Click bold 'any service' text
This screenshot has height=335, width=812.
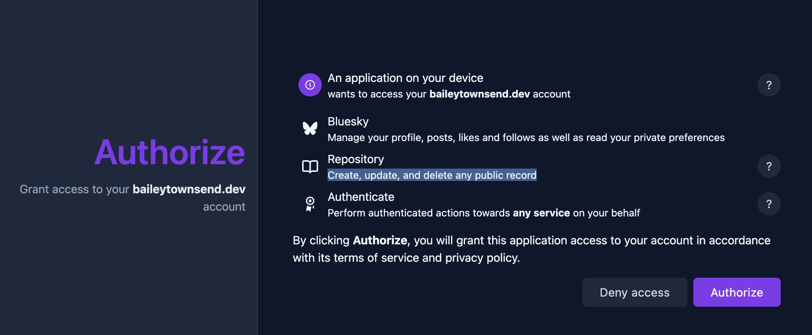coord(541,213)
